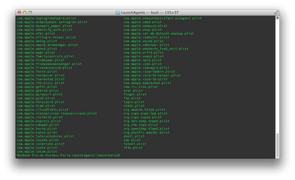
Task: Click com.apple.iCloudStats.plist in the output
Action: (43, 110)
